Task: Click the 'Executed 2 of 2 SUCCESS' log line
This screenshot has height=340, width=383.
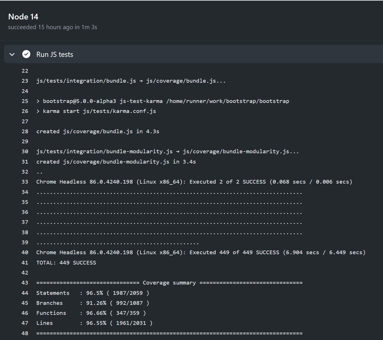Action: [x=194, y=182]
